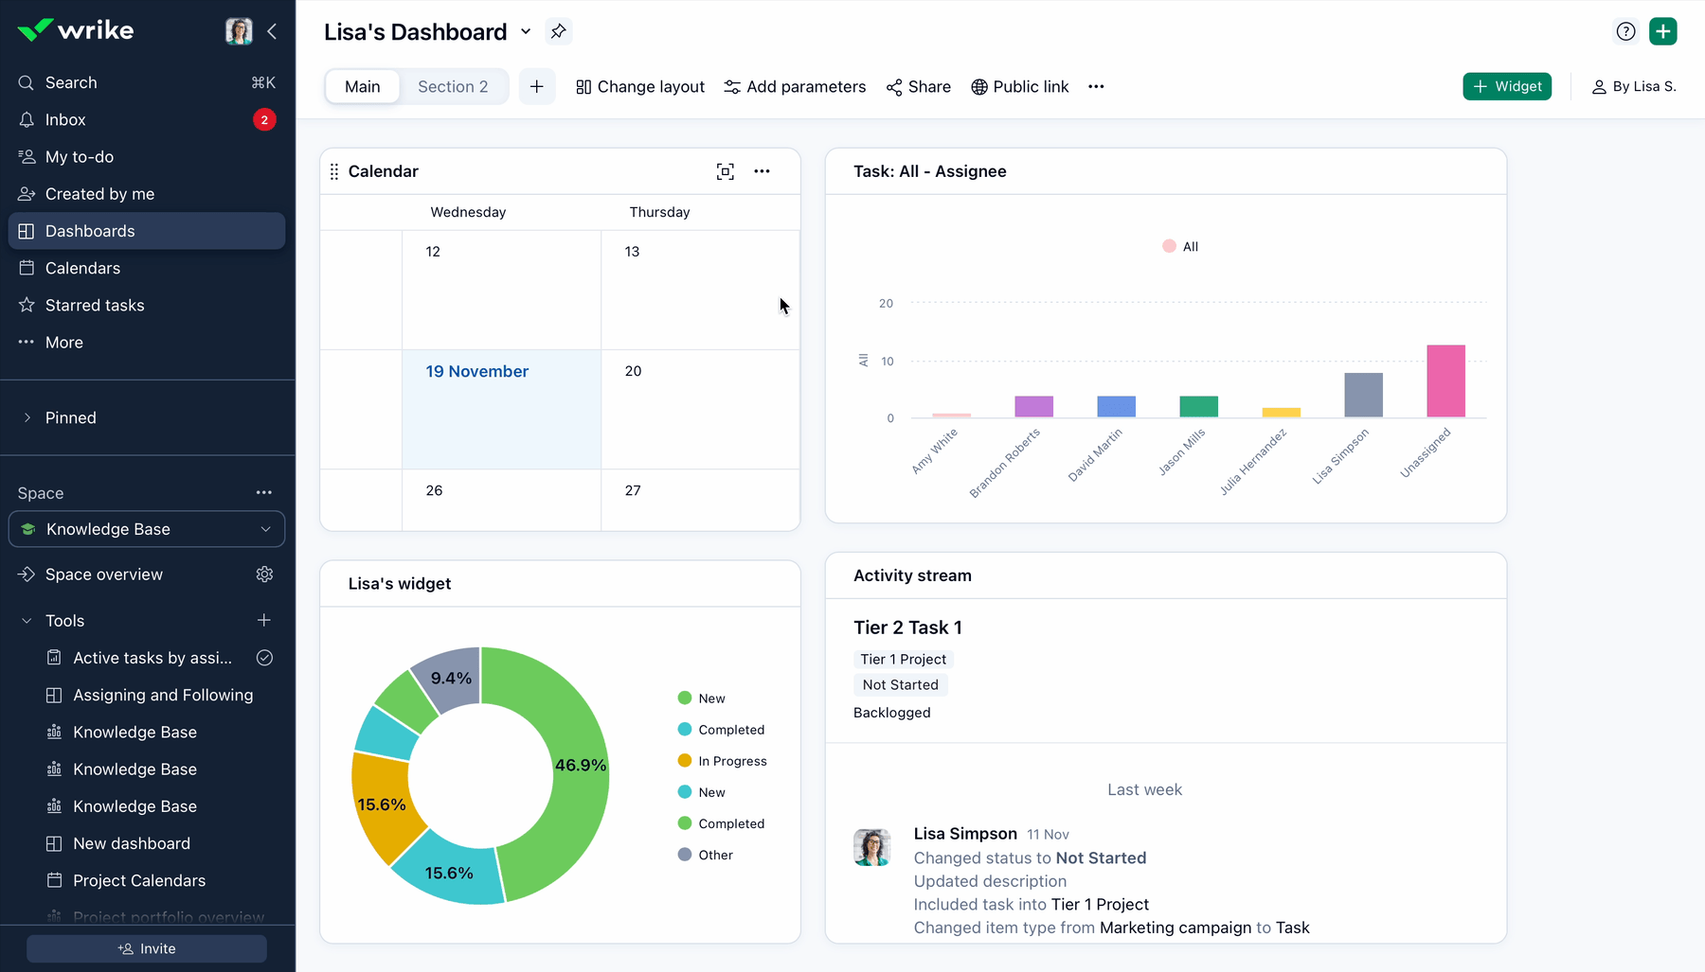Viewport: 1705px width, 972px height.
Task: Open Space overview settings gear
Action: (x=264, y=574)
